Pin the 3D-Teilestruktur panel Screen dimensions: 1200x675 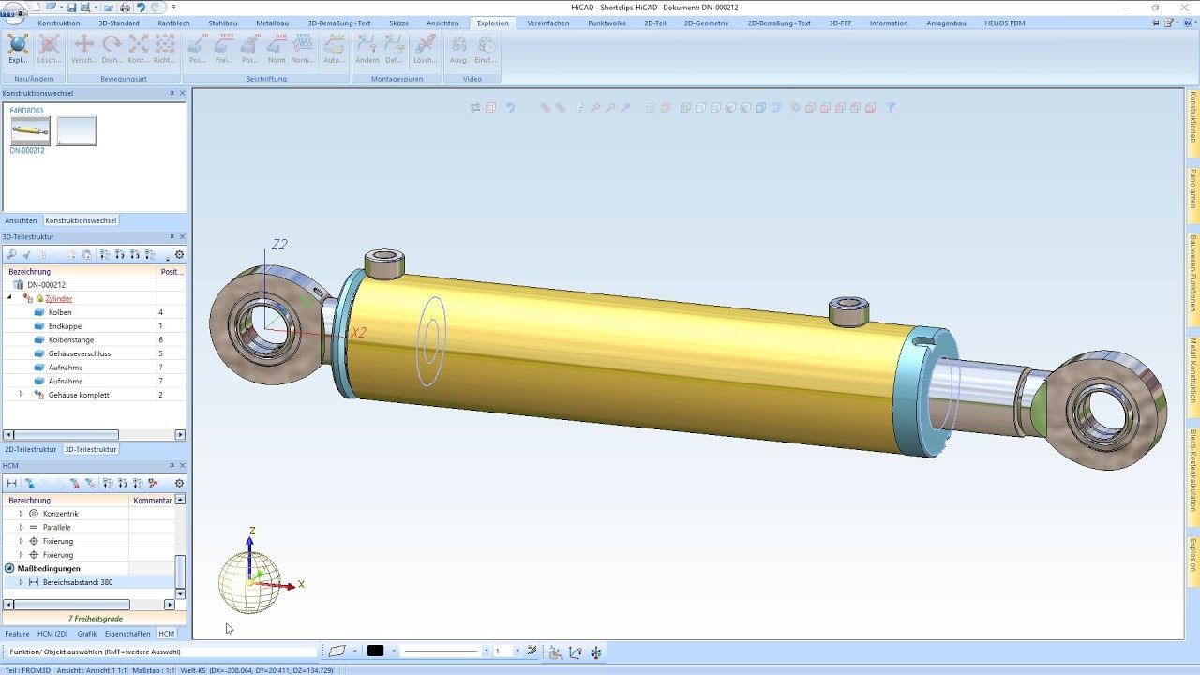[172, 237]
